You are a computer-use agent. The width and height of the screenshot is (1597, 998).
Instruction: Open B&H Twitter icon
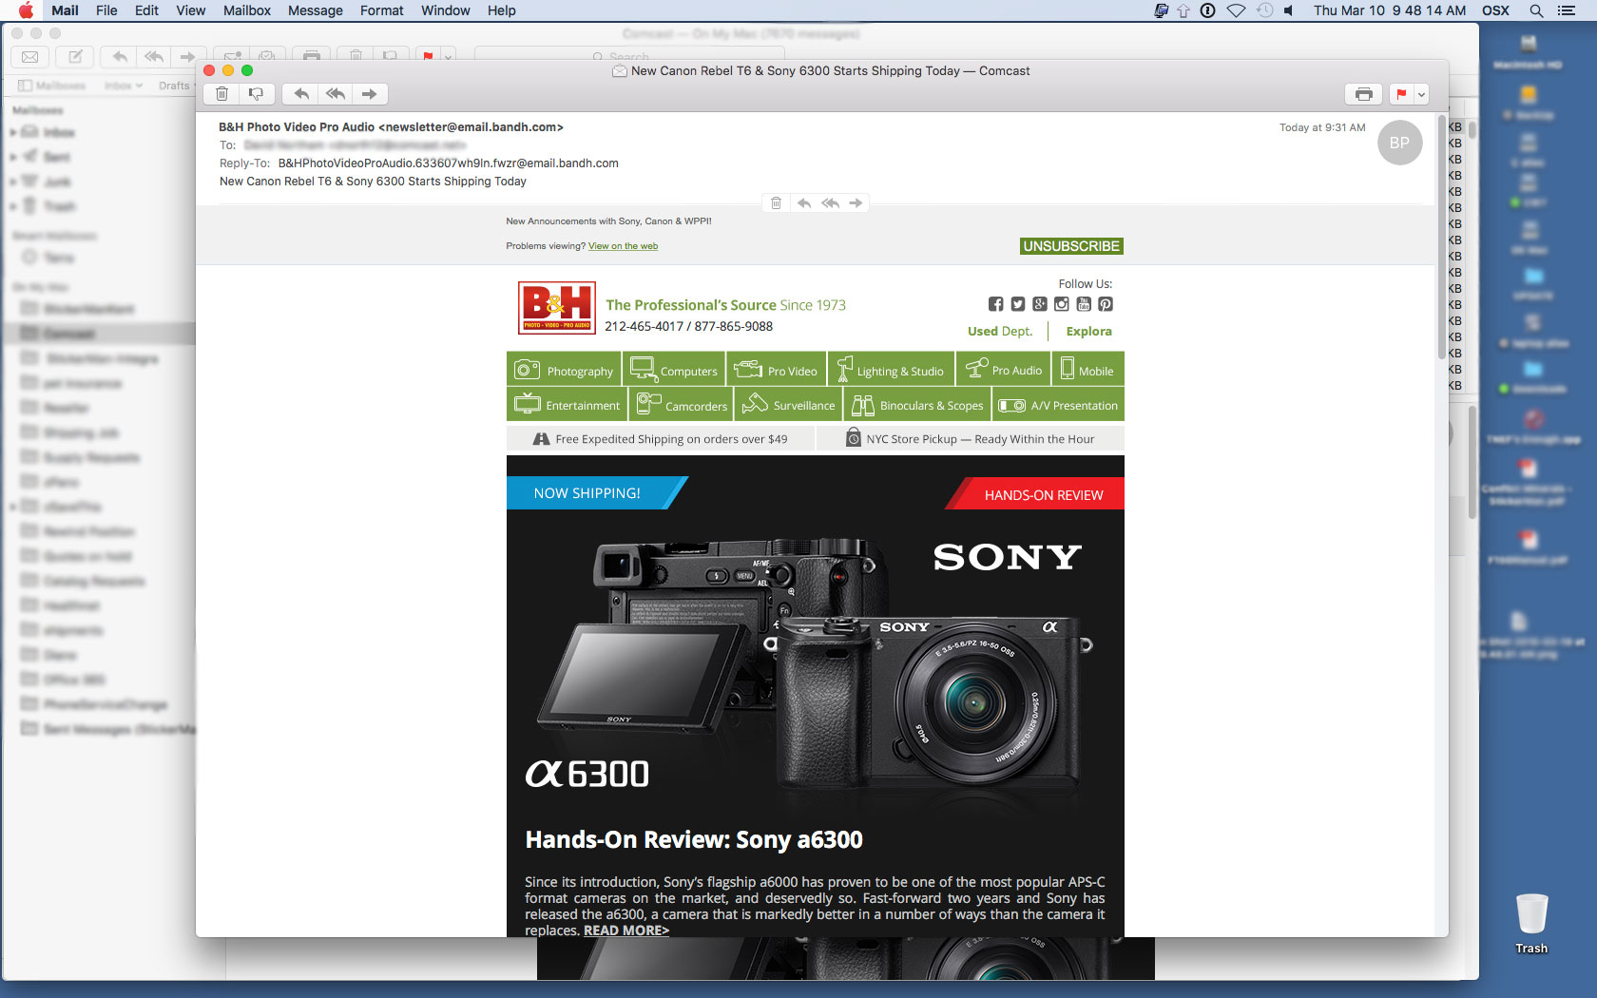tap(1018, 304)
